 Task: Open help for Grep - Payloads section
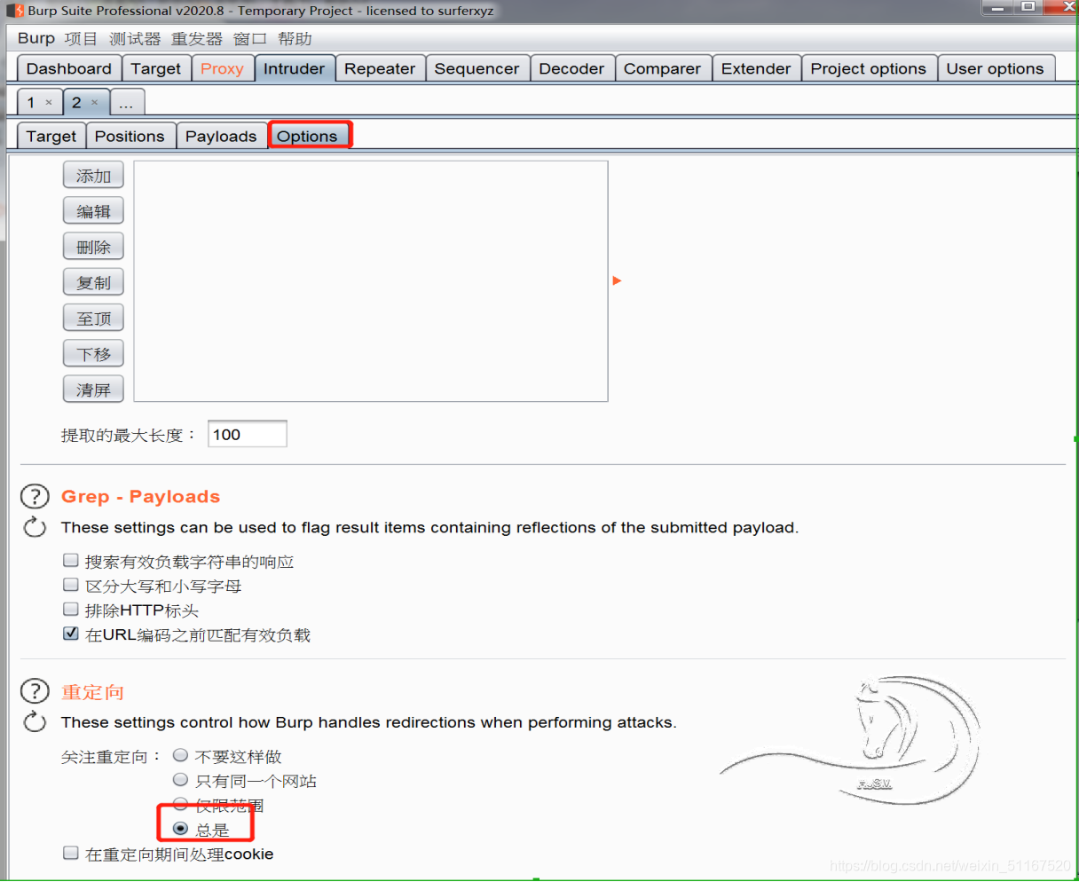tap(35, 496)
